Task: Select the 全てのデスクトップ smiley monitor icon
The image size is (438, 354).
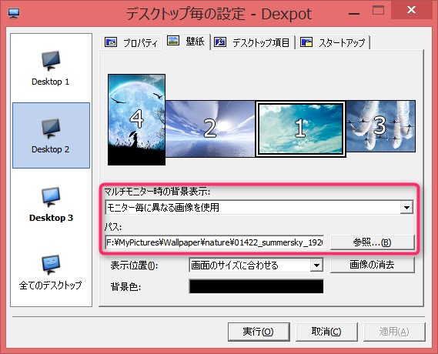Action: point(51,265)
